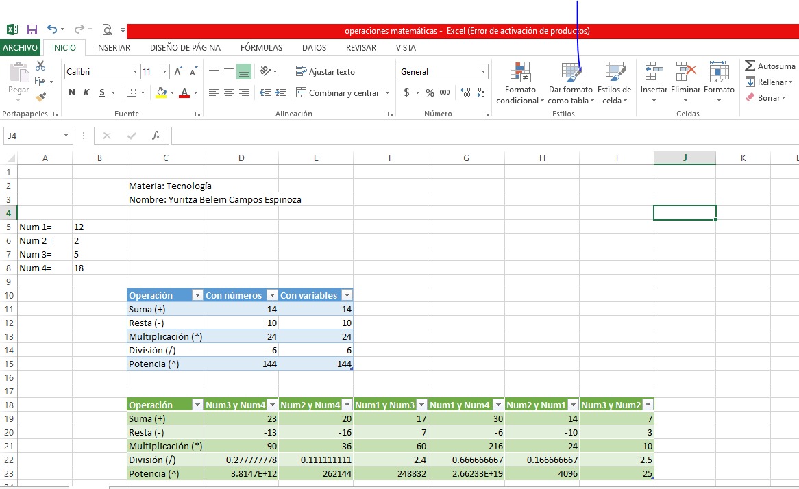Open the Calibri font name dropdown
Viewport: 799px width, 489px height.
pyautogui.click(x=135, y=72)
